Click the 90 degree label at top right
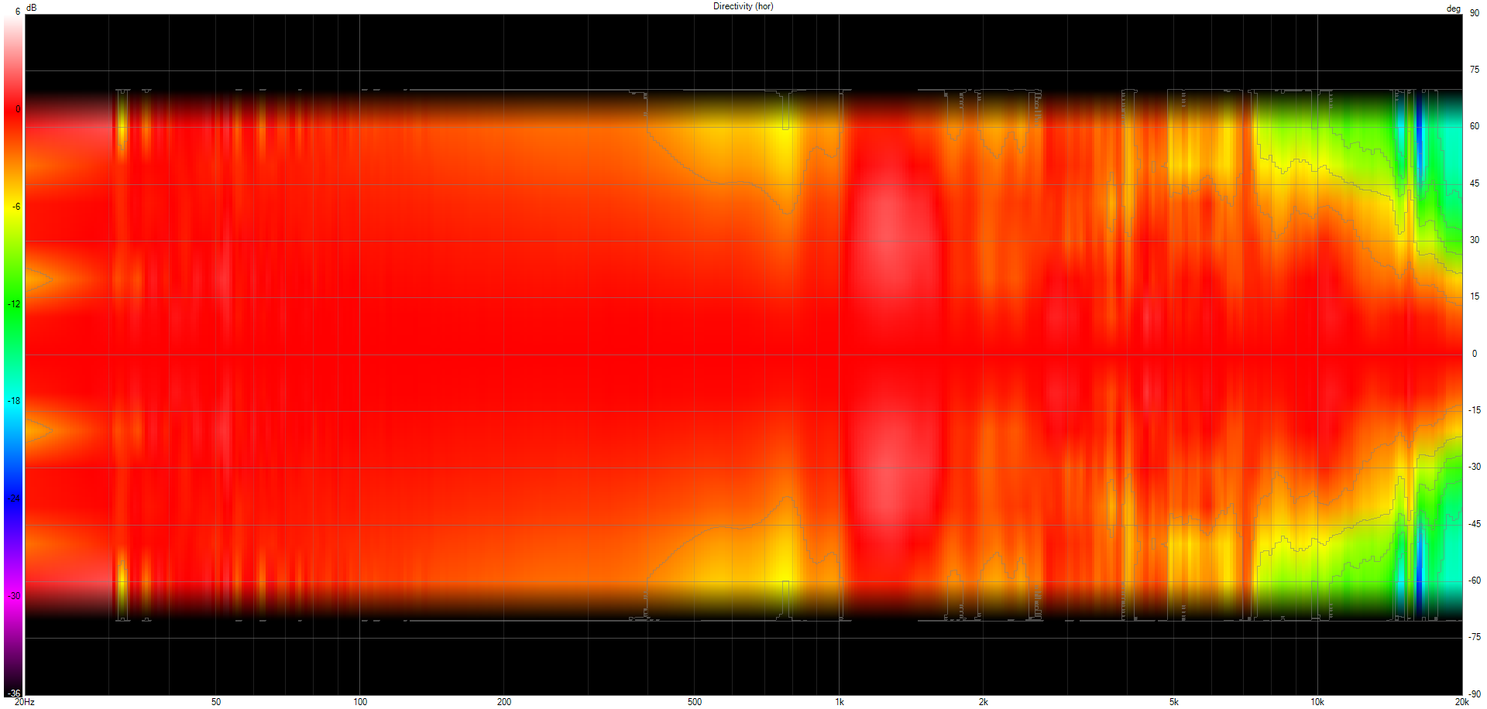This screenshot has height=709, width=1487. 1475,13
